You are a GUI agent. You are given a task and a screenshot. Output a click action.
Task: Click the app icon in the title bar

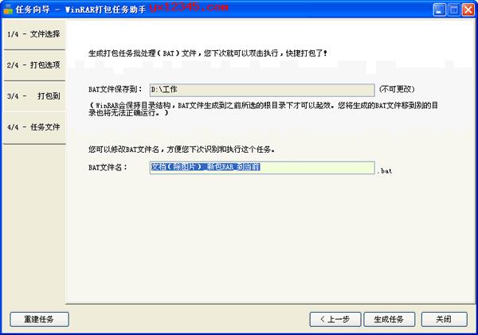click(x=8, y=9)
